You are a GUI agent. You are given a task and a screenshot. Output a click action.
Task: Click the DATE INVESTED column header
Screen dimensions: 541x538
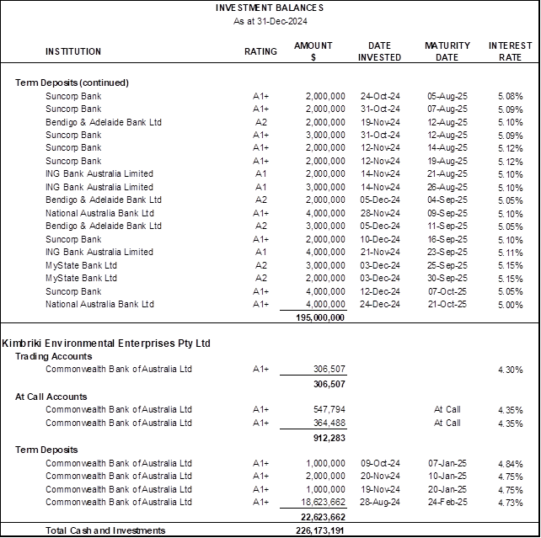(x=379, y=51)
